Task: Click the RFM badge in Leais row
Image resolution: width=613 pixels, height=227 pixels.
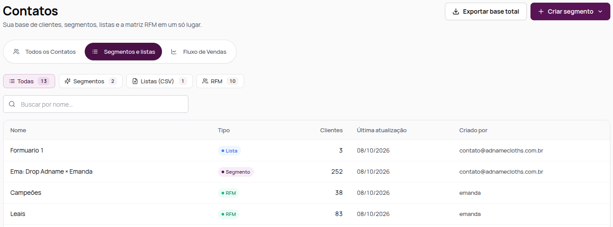Action: click(228, 214)
